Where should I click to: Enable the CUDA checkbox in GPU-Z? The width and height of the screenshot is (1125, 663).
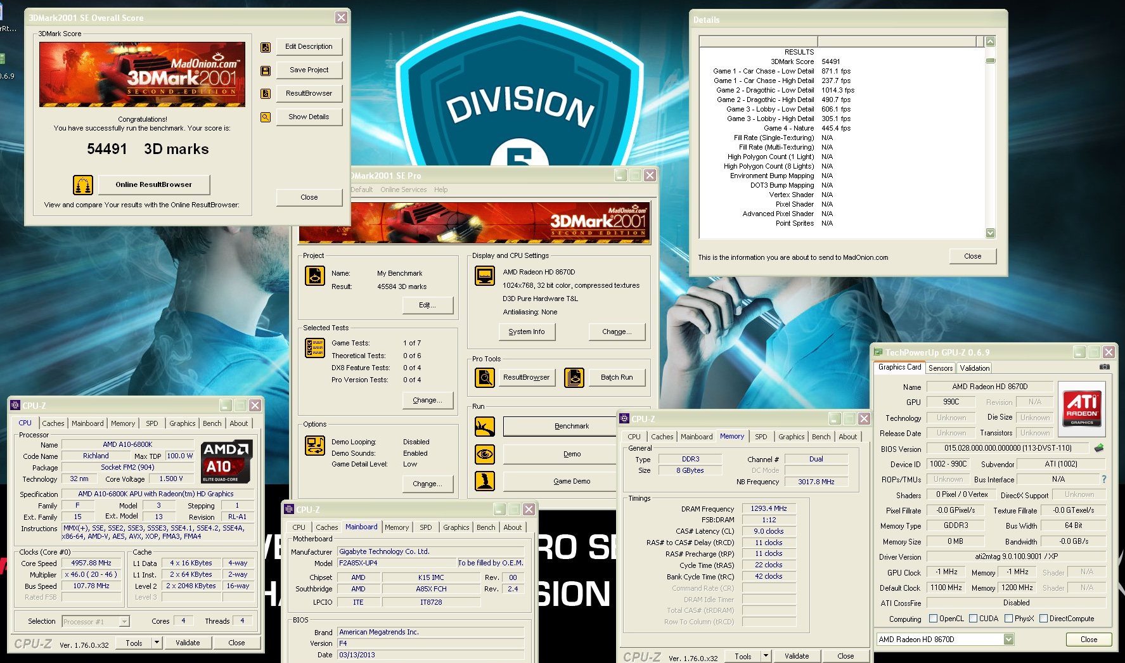click(973, 619)
